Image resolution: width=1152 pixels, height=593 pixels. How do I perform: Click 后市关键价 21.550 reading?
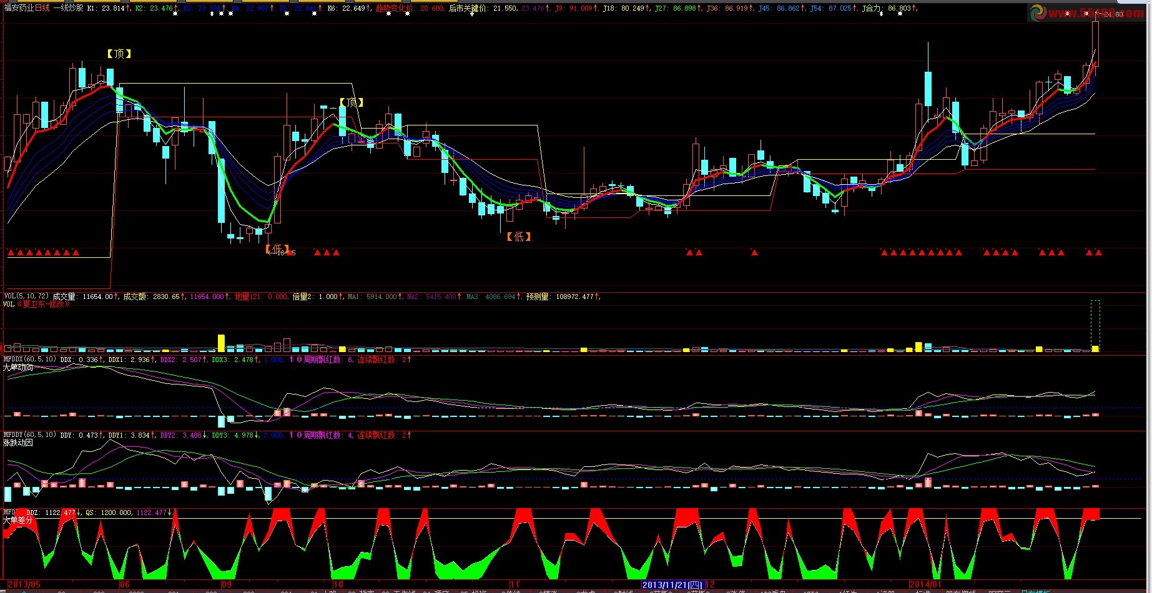tap(483, 8)
